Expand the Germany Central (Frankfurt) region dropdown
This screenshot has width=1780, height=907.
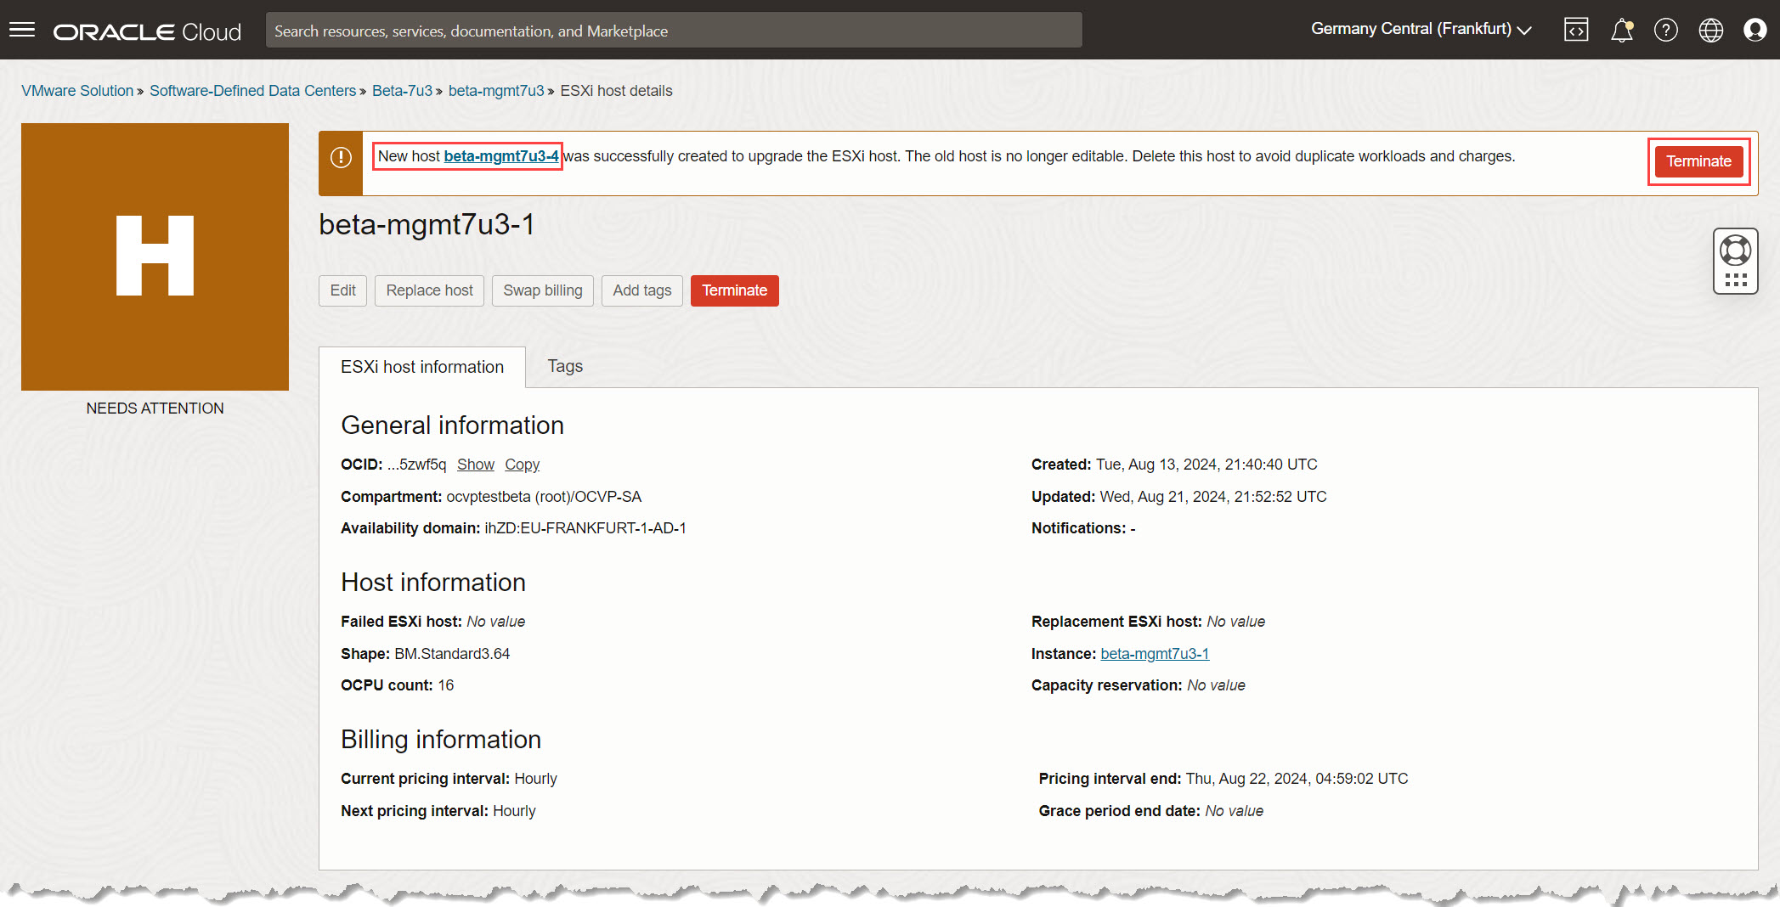(x=1421, y=29)
